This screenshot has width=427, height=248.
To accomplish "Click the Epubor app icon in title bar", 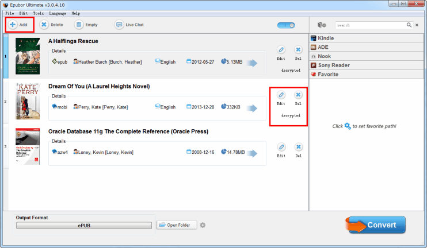I will pos(5,5).
